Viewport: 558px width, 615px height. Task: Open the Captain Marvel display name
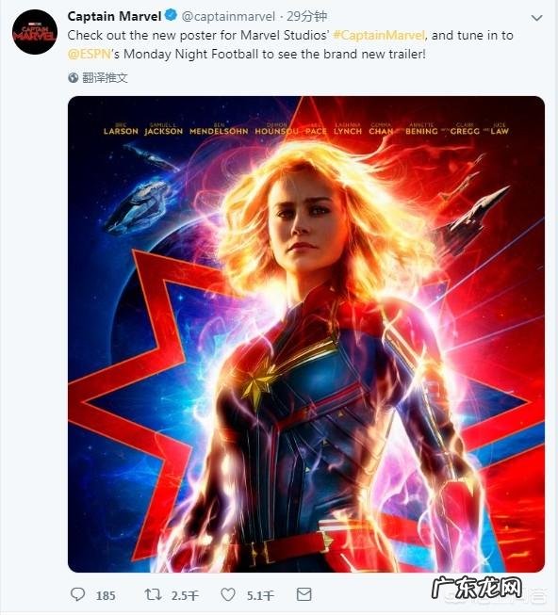[114, 16]
